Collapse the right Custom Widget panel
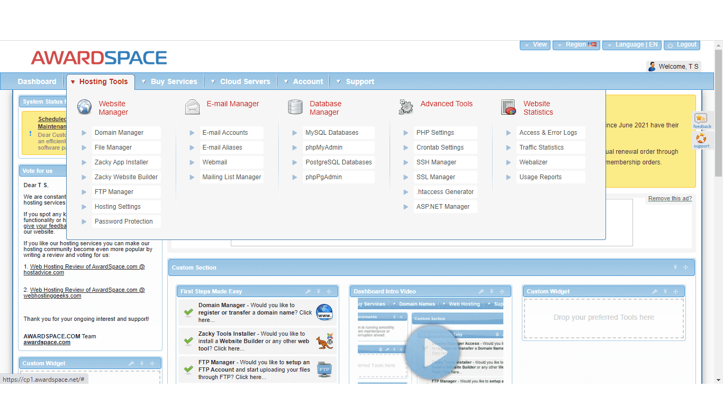 point(665,292)
